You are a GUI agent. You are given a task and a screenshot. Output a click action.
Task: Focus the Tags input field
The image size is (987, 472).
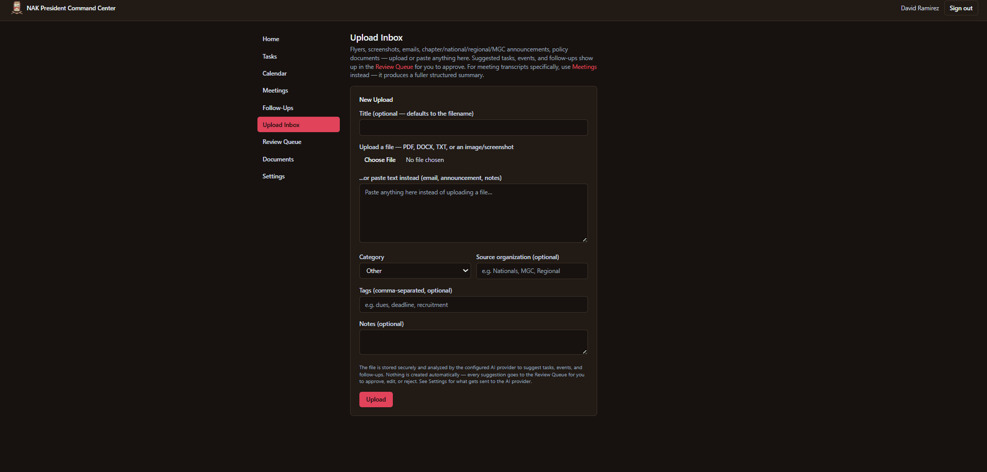(473, 304)
